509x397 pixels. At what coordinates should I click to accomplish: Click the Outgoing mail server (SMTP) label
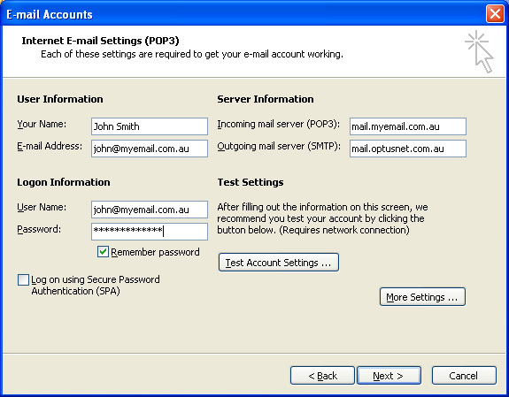point(279,146)
